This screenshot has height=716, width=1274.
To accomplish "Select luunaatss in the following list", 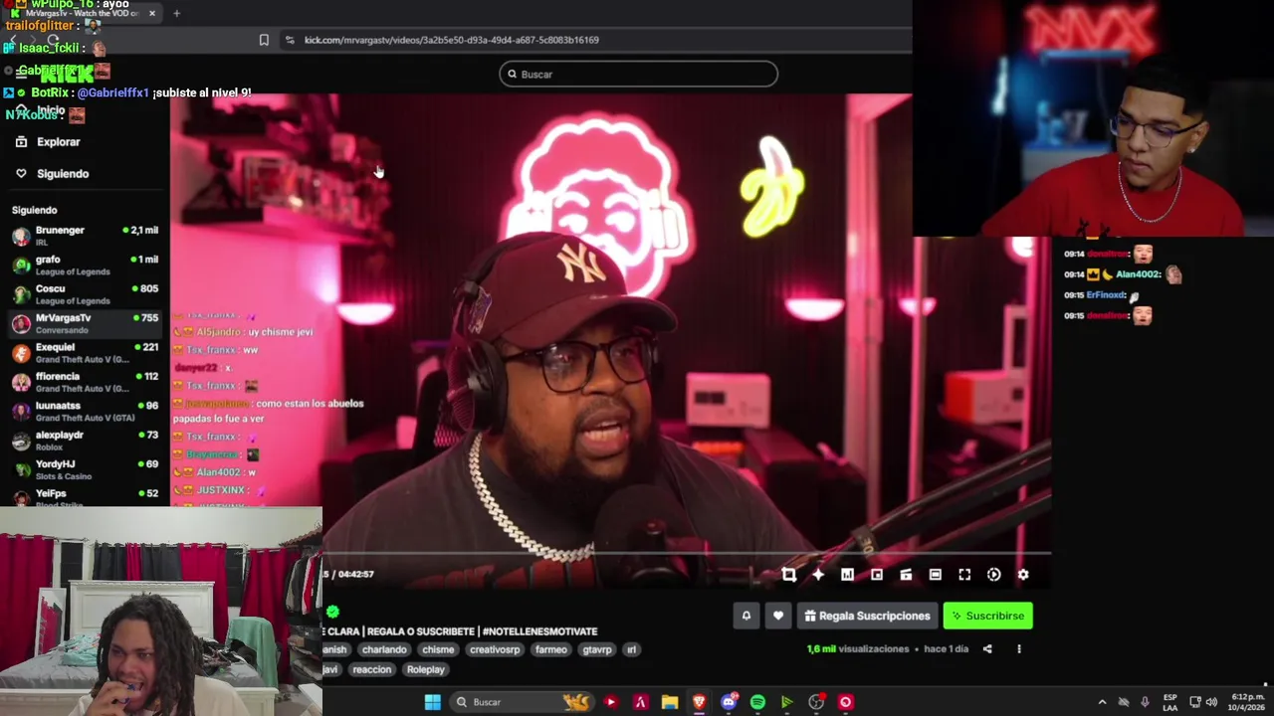I will pyautogui.click(x=85, y=412).
